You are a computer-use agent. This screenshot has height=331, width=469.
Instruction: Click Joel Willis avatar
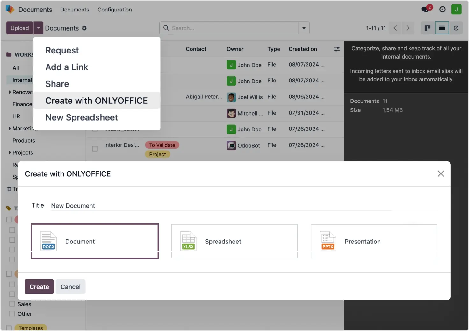(x=231, y=97)
